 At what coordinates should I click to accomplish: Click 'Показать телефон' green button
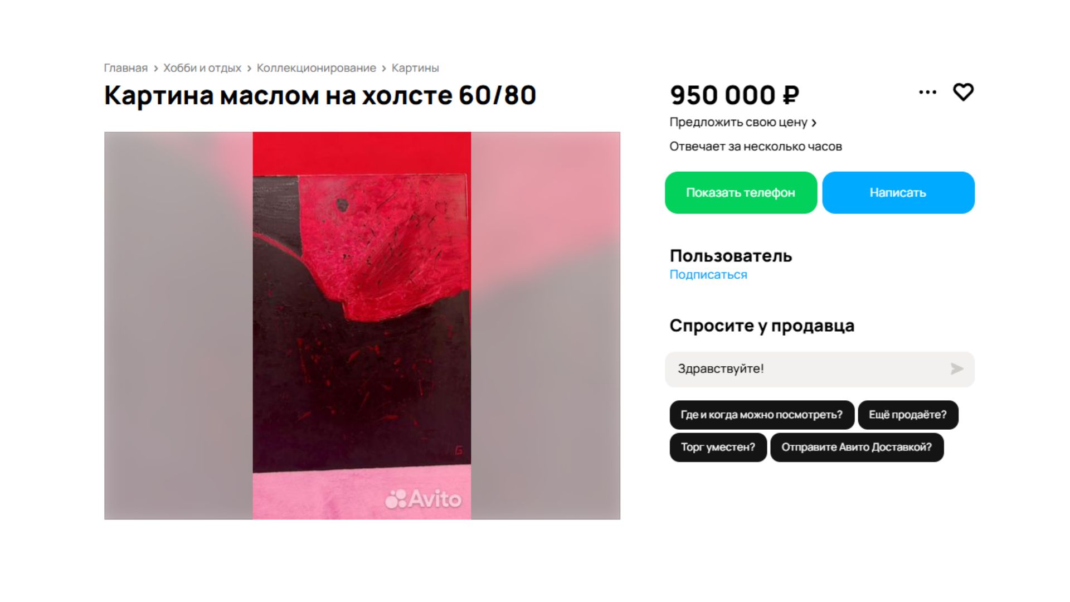[x=741, y=192]
